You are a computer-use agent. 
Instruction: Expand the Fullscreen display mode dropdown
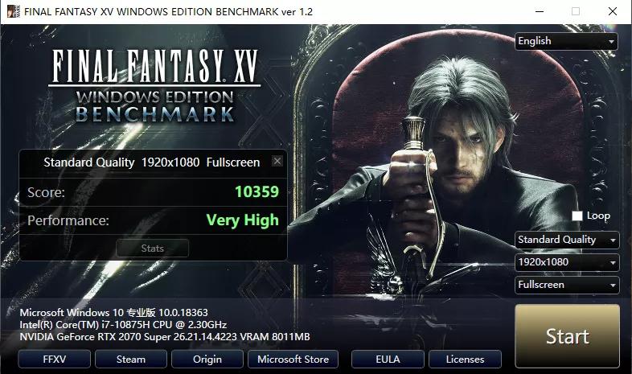click(567, 285)
